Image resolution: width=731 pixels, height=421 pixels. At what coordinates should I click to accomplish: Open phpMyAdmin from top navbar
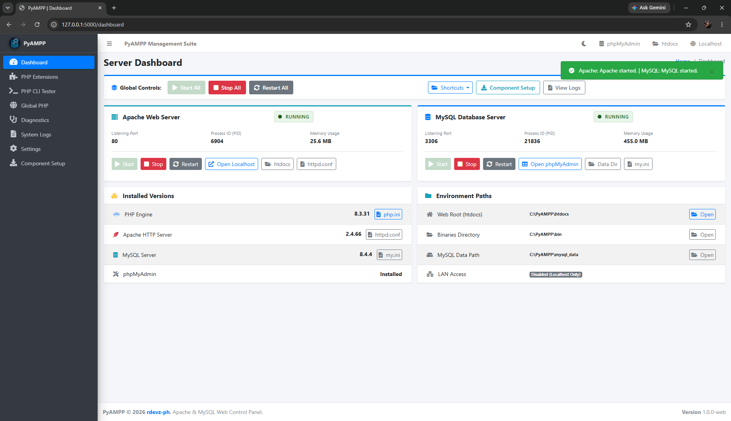(x=619, y=44)
